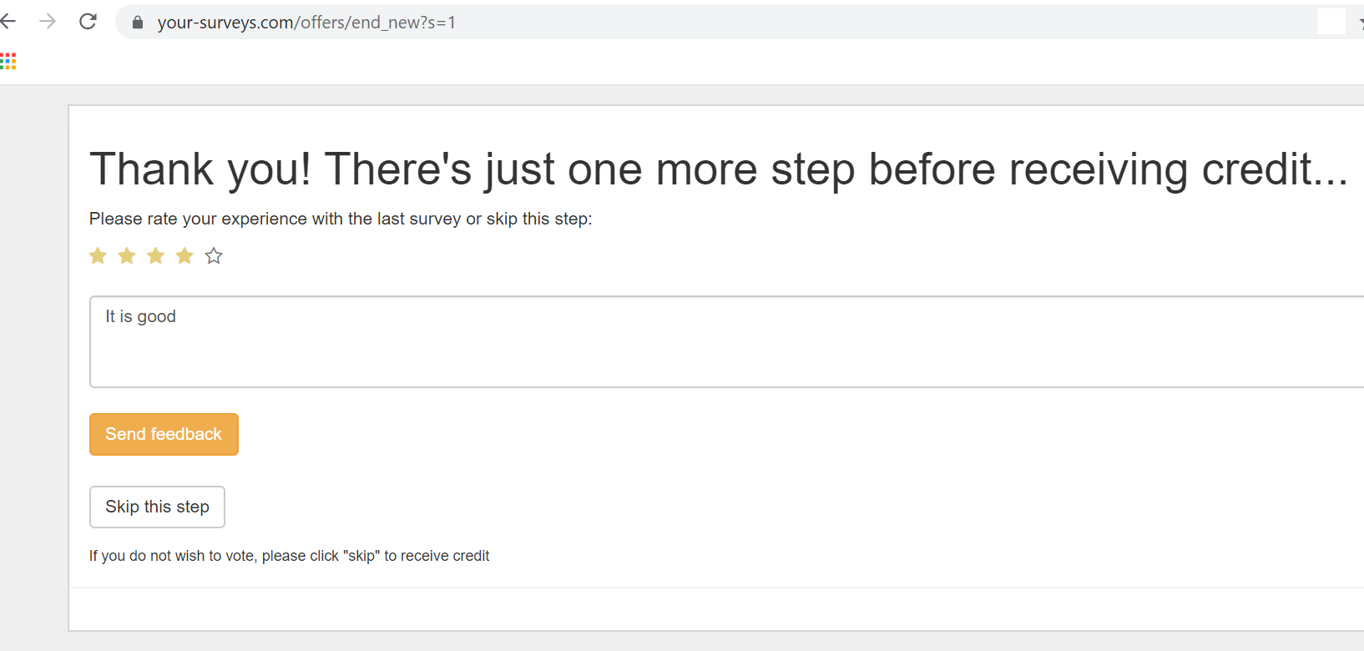Open the Apps grid shortcut

pos(8,61)
